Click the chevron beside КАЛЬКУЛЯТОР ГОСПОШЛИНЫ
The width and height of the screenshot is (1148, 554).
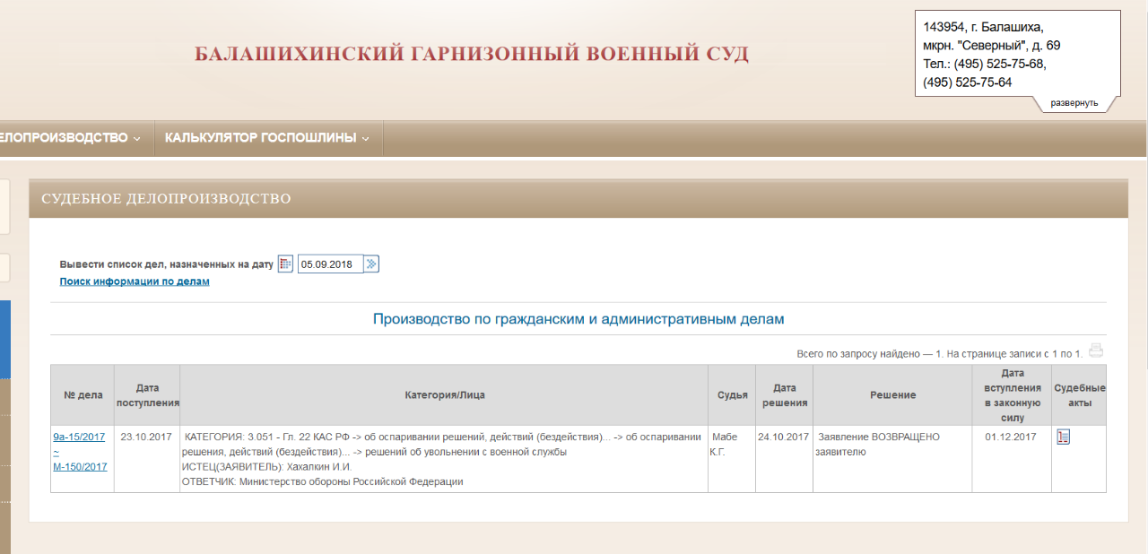[x=366, y=139]
